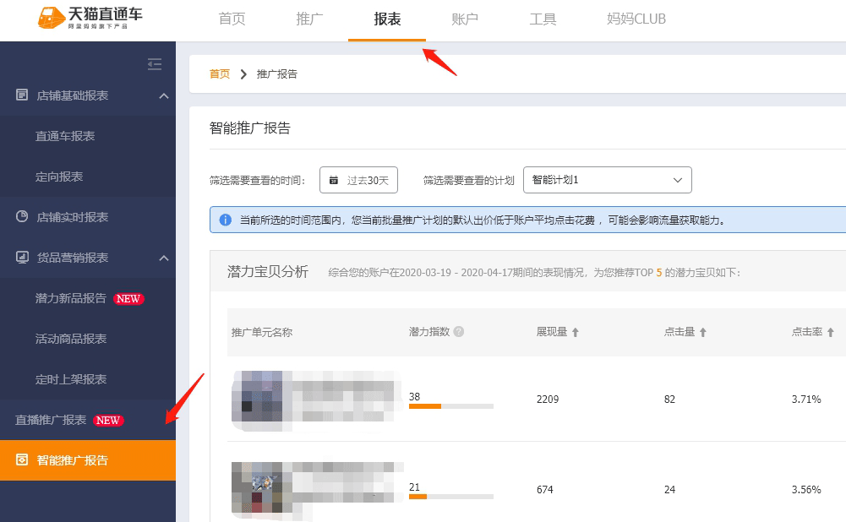Click the calendar icon in date filter
The width and height of the screenshot is (846, 522).
(334, 180)
